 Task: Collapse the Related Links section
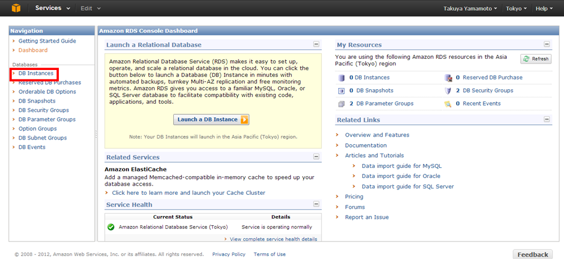[x=547, y=120]
